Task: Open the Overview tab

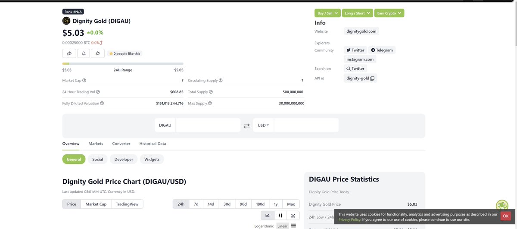Action: (x=71, y=144)
